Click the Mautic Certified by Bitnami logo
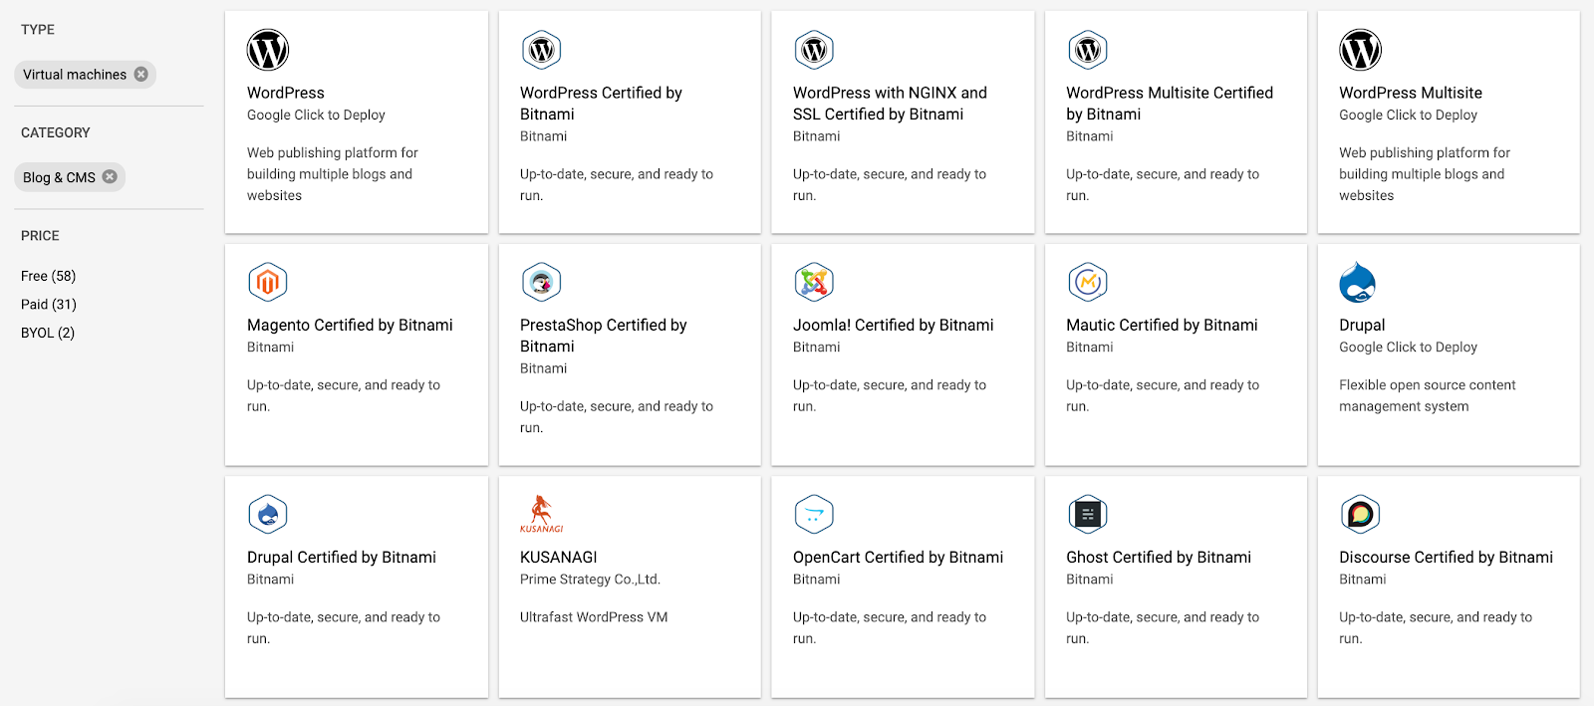 point(1087,283)
